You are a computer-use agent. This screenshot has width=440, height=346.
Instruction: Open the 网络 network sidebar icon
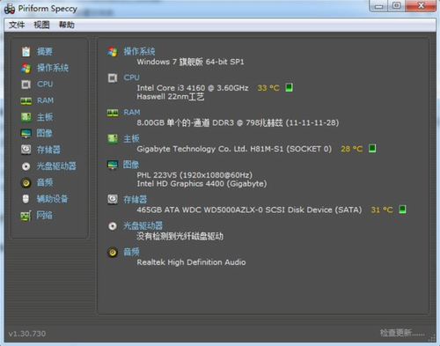coord(26,216)
